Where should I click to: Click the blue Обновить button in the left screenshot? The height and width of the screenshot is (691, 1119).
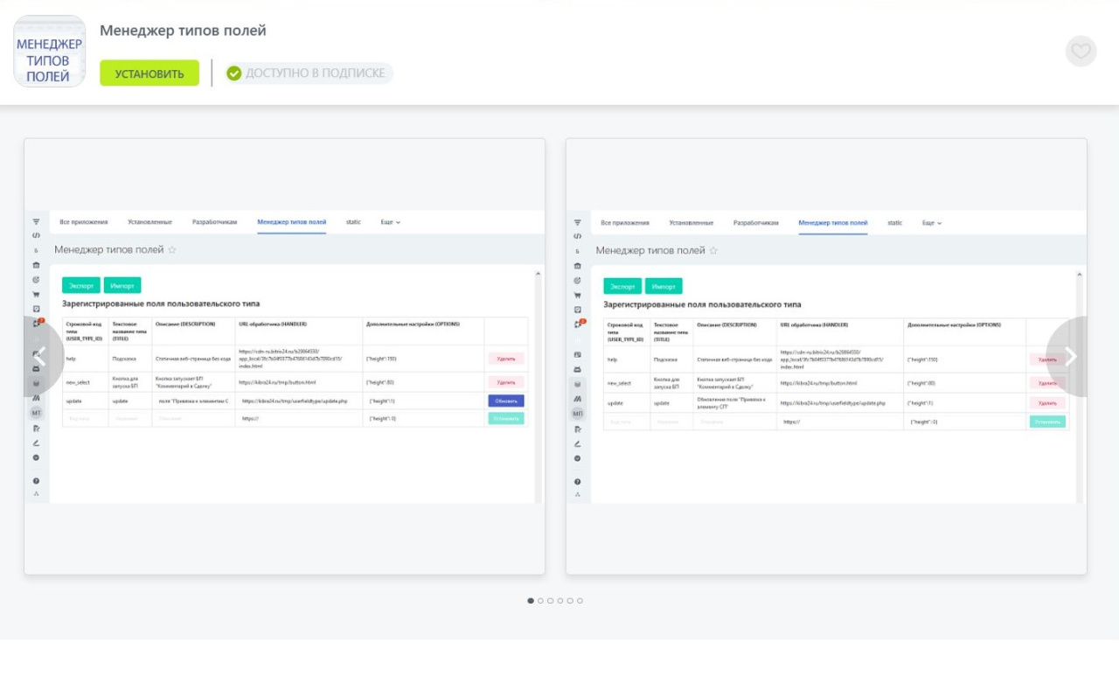[506, 401]
